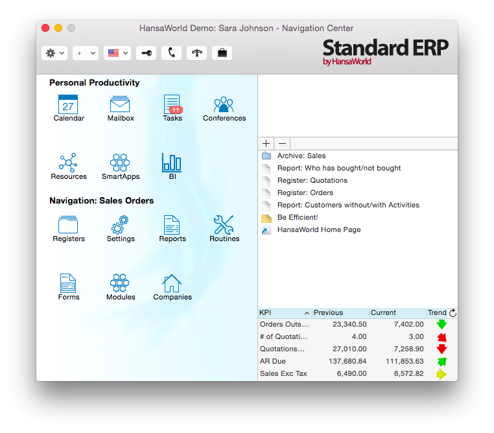Click the umbrella-shaped toolbar button
494x433 pixels.
[196, 53]
